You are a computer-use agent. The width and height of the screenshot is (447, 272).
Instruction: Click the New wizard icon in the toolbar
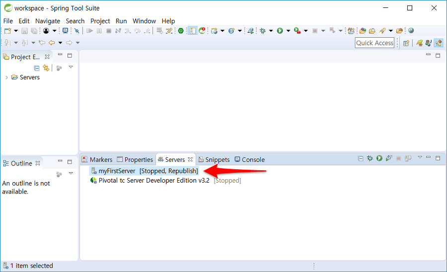pos(7,31)
